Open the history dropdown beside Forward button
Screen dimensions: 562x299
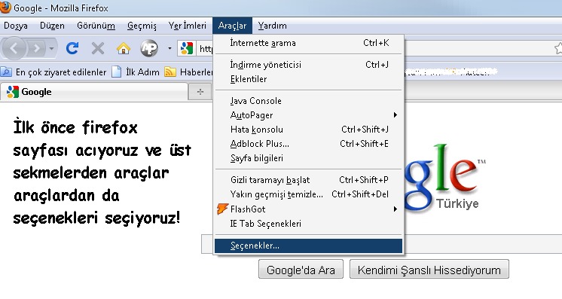click(52, 48)
